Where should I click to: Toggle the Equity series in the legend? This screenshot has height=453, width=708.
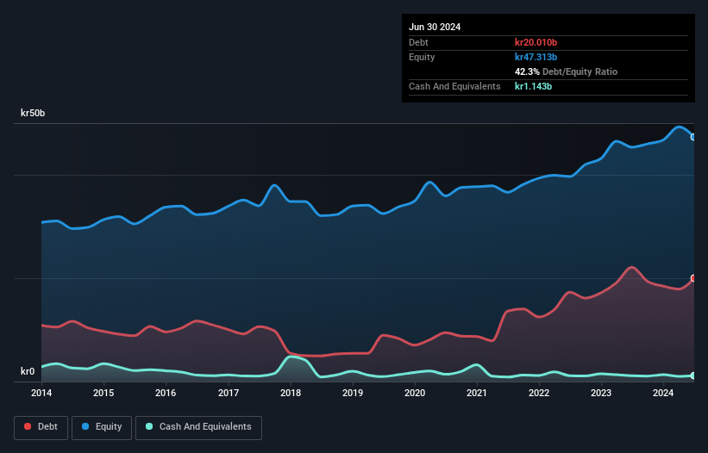(x=101, y=426)
